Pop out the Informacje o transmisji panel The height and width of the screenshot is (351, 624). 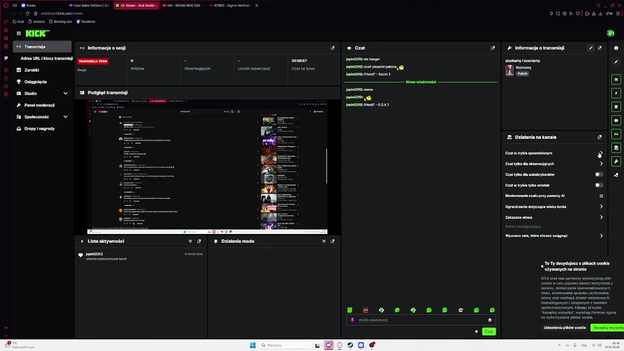coord(600,48)
